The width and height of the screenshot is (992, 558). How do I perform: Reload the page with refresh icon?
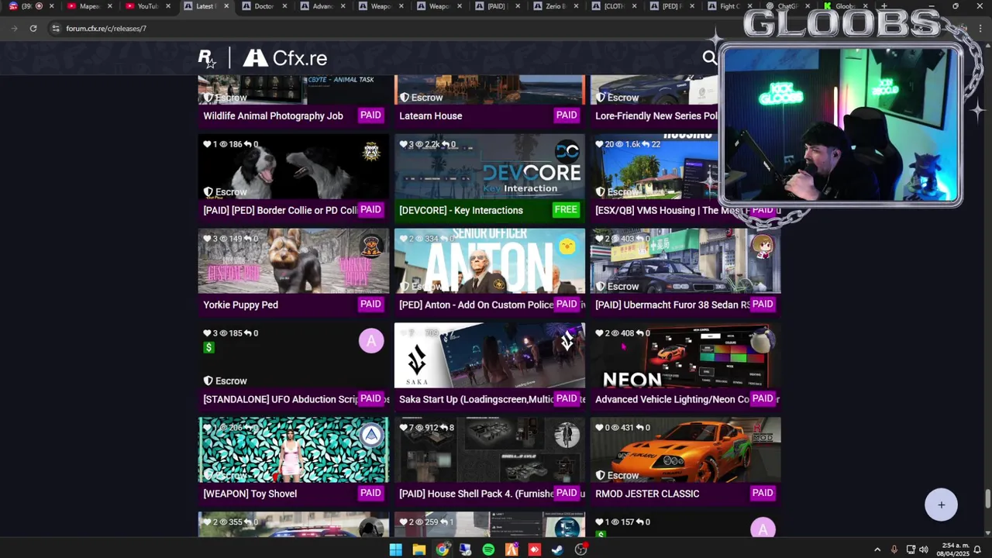(33, 29)
